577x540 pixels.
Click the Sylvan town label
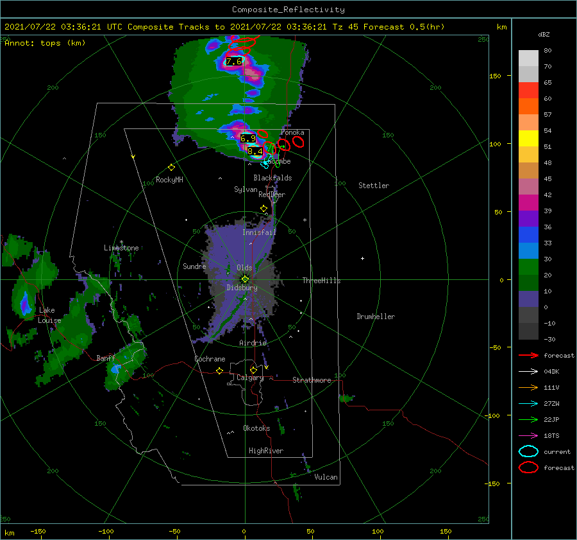coord(246,189)
